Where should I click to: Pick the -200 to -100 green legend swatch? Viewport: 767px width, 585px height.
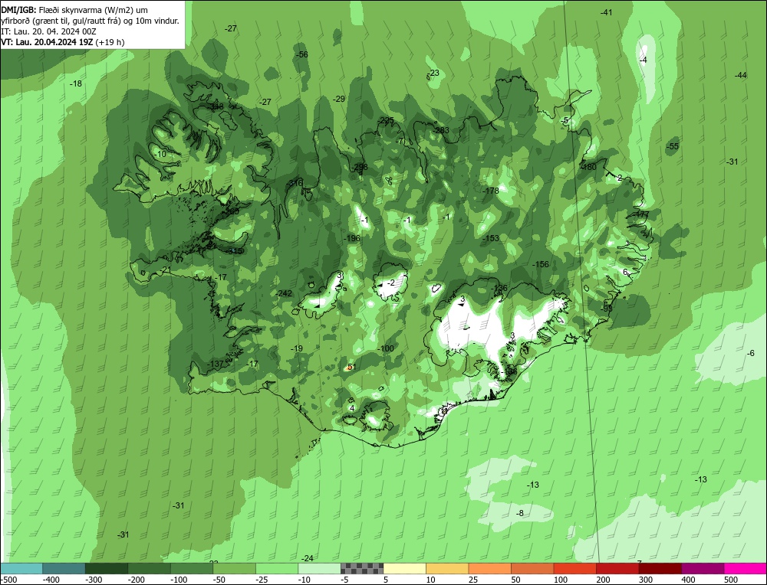(149, 569)
